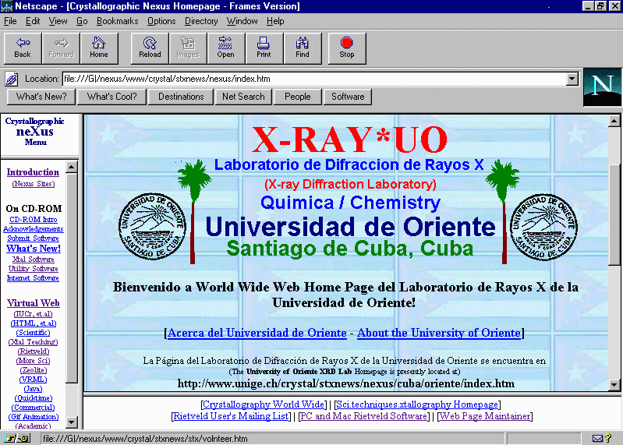The image size is (623, 445).
Task: Open Sci.techniques.xtallography Homepage link
Action: tap(417, 404)
